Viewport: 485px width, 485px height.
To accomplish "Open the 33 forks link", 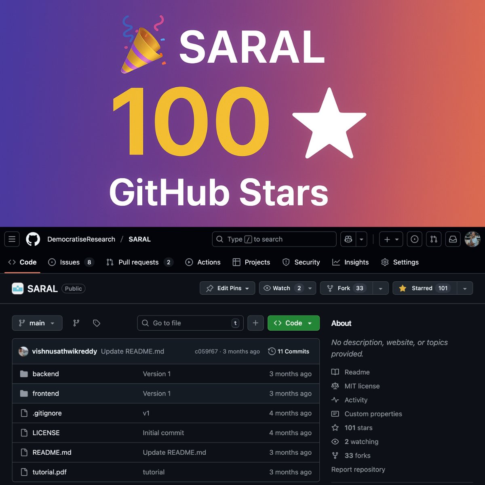I will pyautogui.click(x=351, y=455).
